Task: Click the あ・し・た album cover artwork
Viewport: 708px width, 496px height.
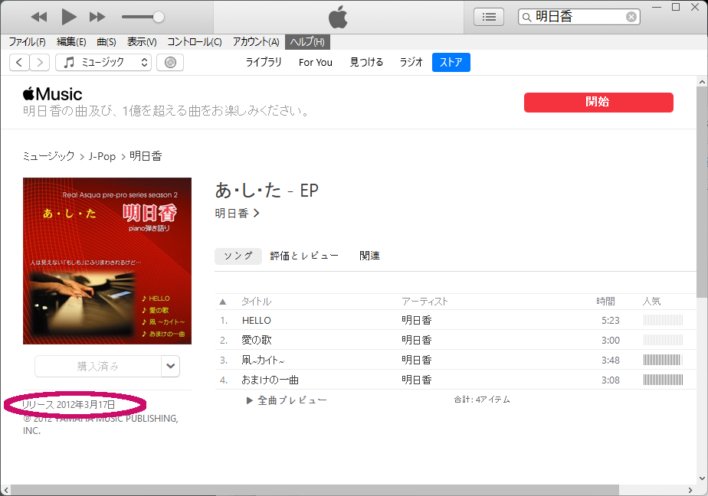Action: point(107,261)
